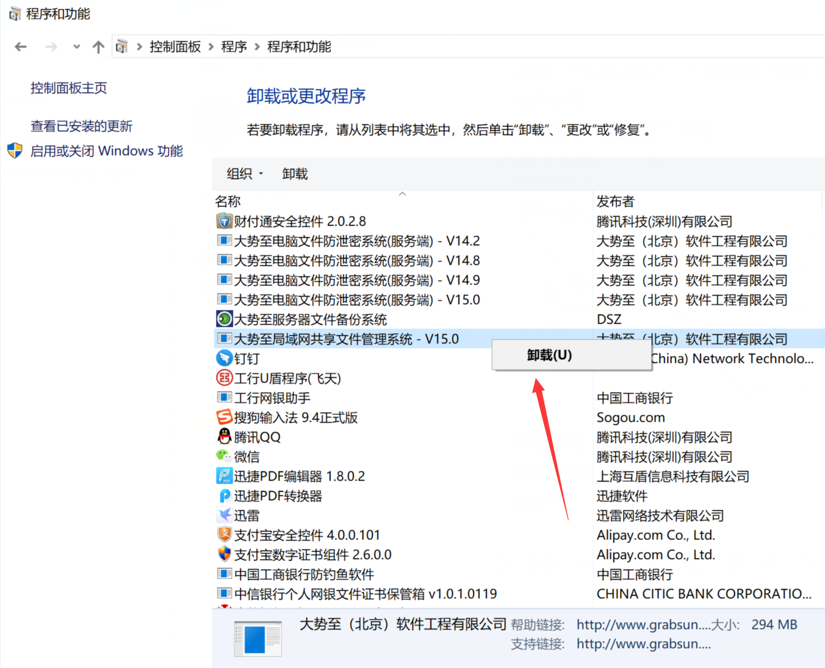
Task: Open 控制面板主页 link
Action: pyautogui.click(x=69, y=88)
